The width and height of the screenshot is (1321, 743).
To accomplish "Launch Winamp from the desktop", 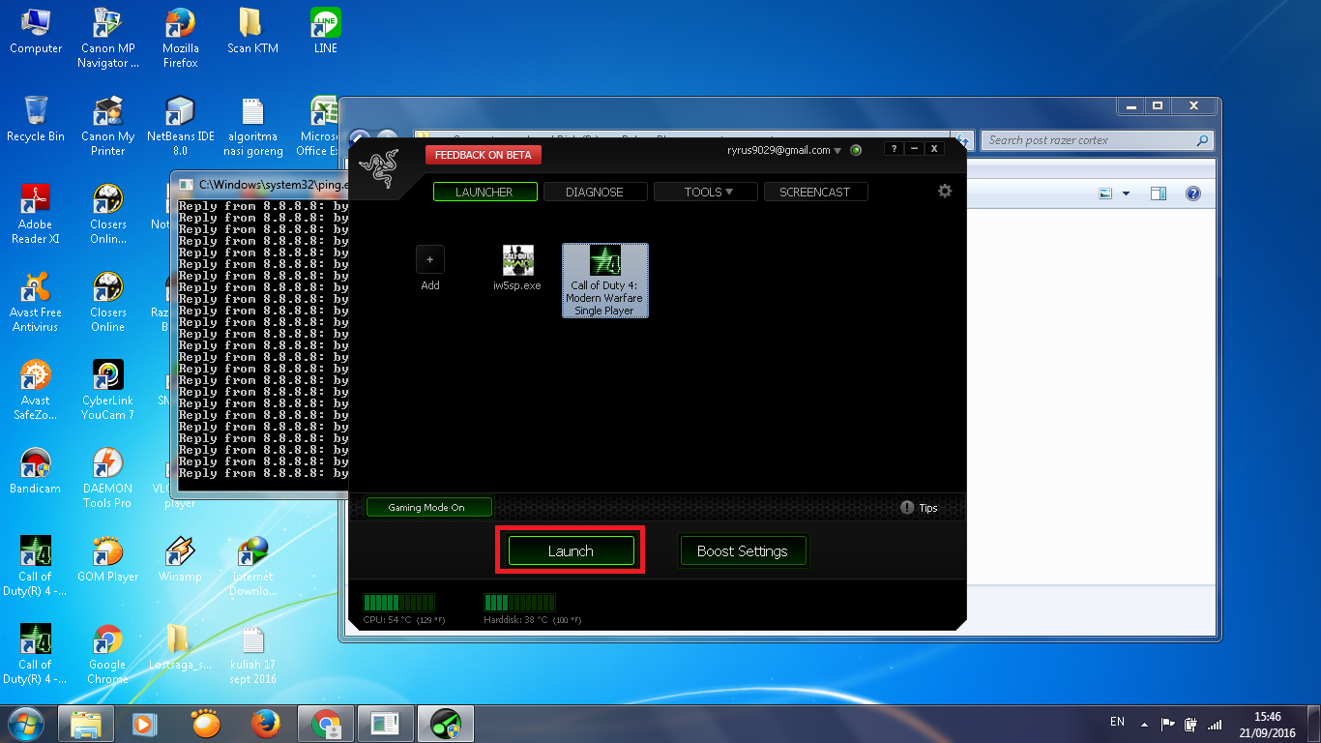I will (180, 559).
